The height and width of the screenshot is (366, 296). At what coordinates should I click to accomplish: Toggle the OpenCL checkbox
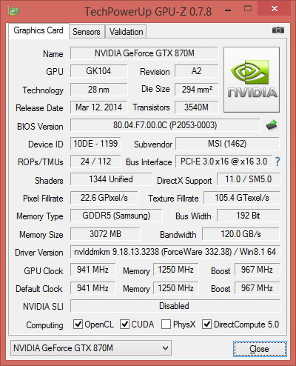[78, 324]
